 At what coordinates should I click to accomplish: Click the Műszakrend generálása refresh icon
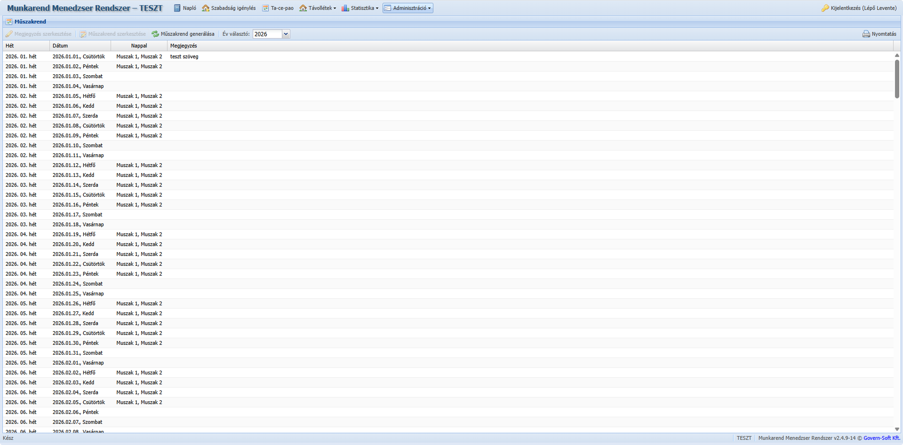[155, 34]
